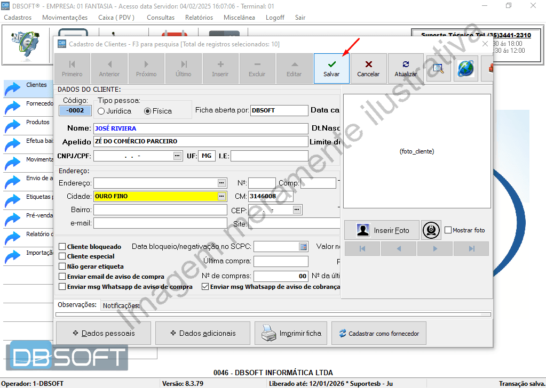Open the webcam capture icon
The height and width of the screenshot is (388, 546).
point(431,230)
